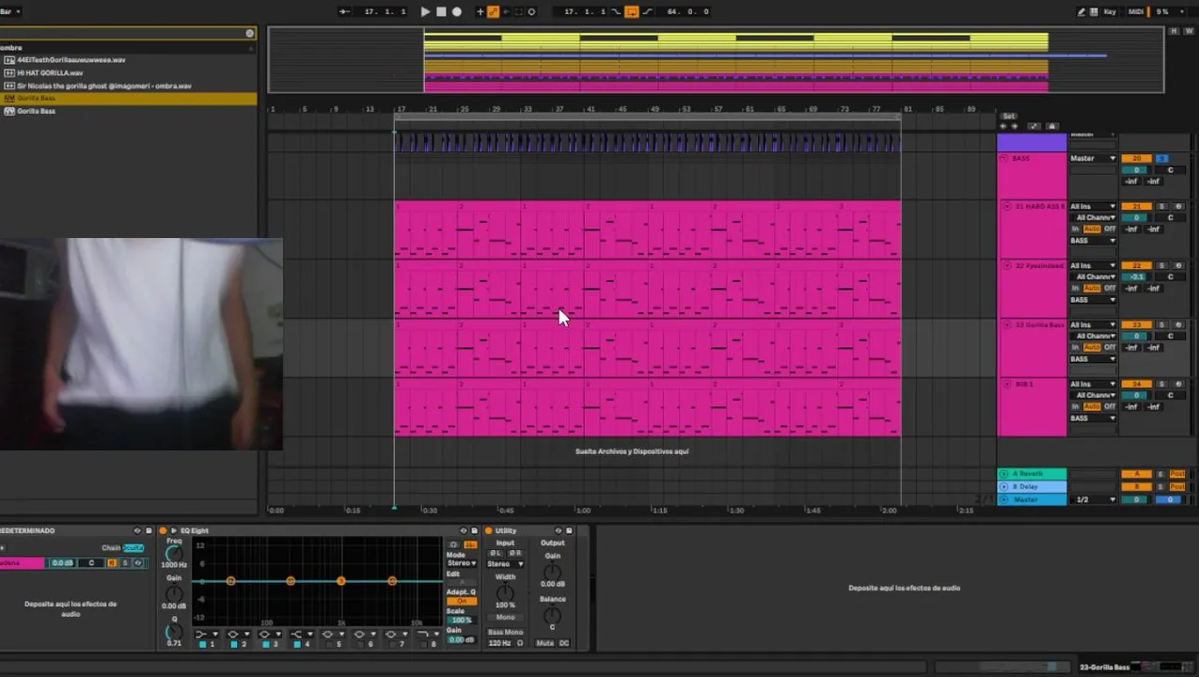The height and width of the screenshot is (677, 1199).
Task: Toggle the Automation Arm icon
Action: 493,11
